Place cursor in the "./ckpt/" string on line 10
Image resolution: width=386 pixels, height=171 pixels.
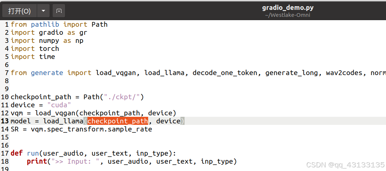122,97
